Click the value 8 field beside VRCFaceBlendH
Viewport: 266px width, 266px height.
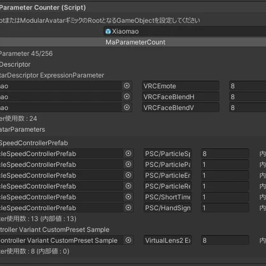[248, 97]
